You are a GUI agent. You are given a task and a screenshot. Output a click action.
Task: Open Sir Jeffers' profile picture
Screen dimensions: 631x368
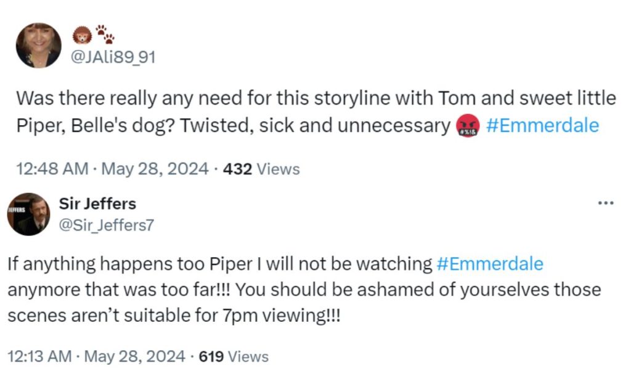tap(30, 216)
